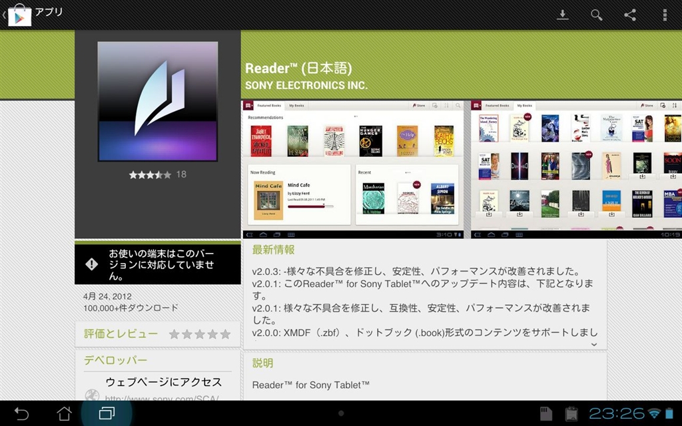Open the 評価とレビュー section
This screenshot has width=682, height=426.
pos(157,334)
